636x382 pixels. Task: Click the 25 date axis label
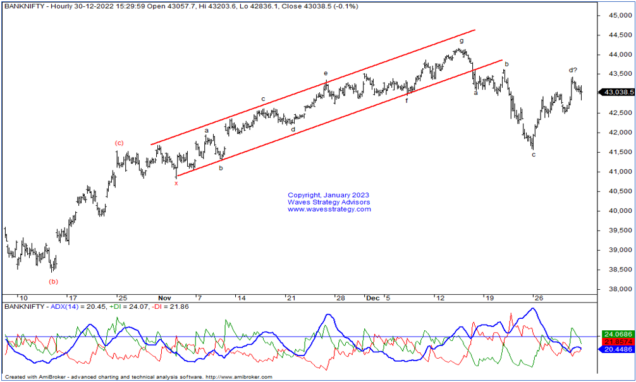point(122,298)
